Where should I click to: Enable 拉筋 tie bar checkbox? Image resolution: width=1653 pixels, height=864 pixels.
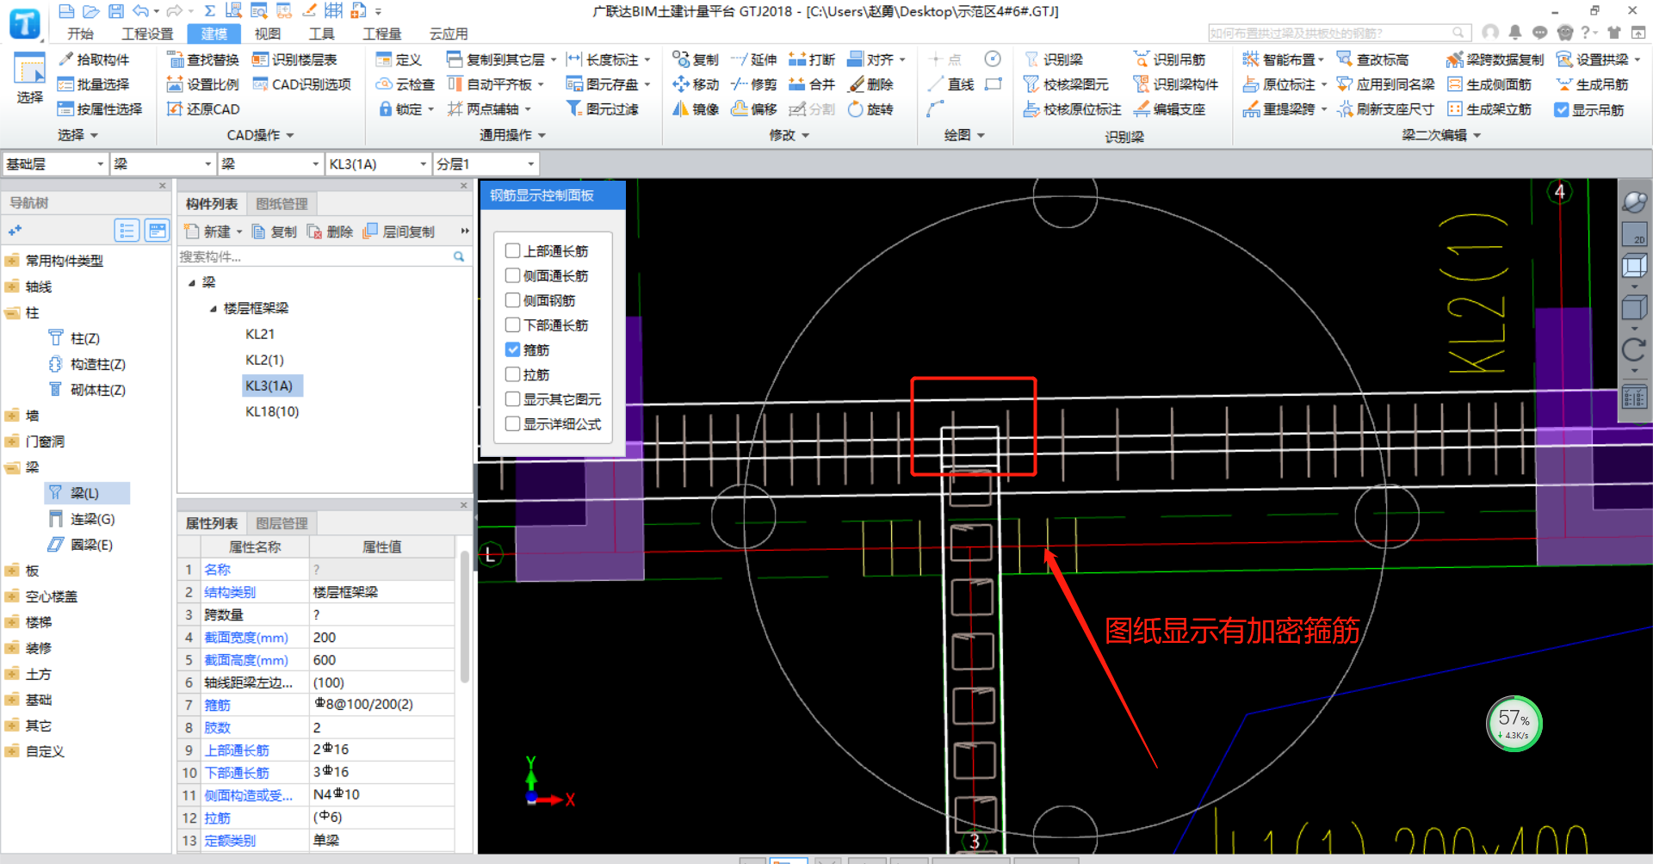513,374
